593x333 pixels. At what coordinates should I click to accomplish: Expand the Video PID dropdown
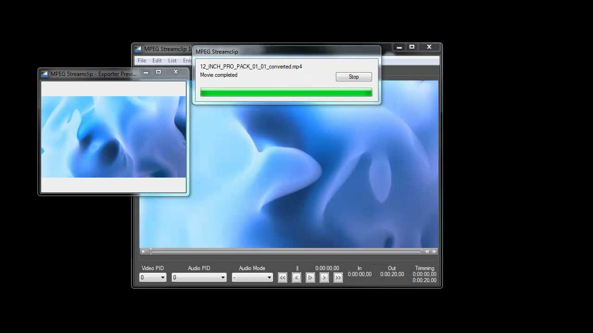(x=153, y=277)
